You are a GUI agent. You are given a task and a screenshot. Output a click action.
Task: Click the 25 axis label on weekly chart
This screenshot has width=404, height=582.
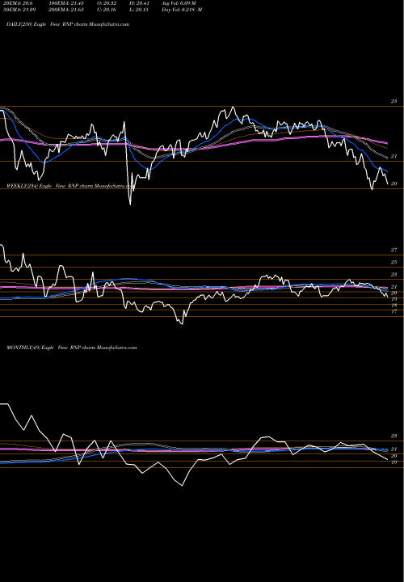[394, 263]
